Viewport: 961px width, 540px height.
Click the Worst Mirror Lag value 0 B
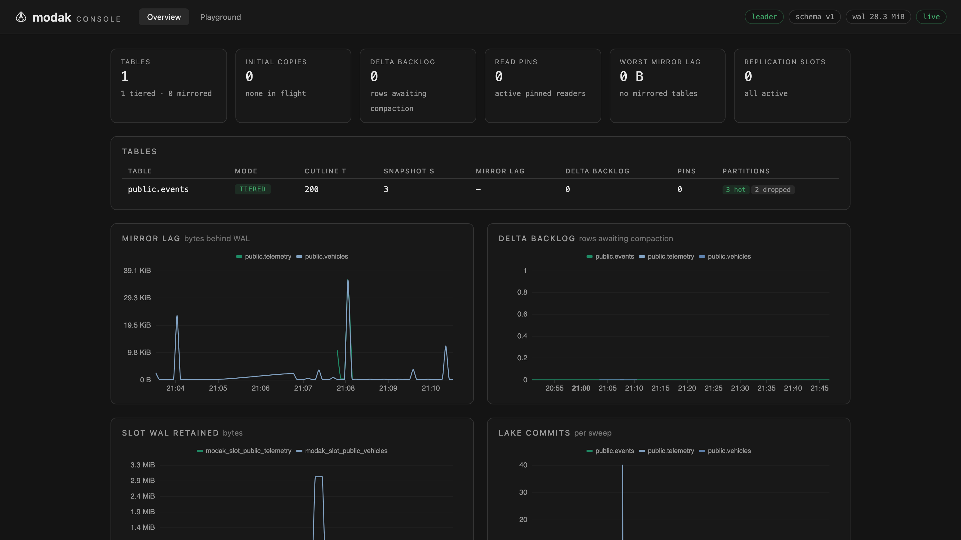pyautogui.click(x=632, y=76)
